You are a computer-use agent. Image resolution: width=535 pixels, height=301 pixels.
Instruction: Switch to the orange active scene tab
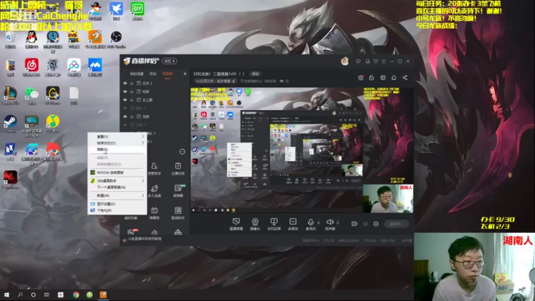tap(168, 74)
